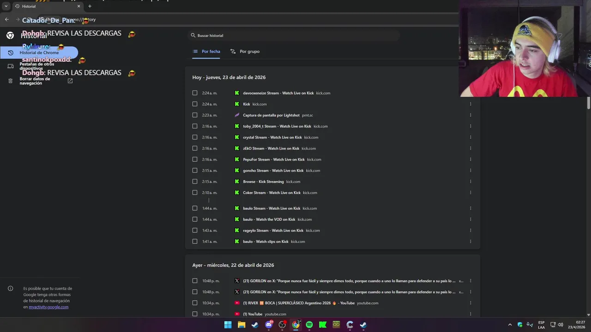Click the Chrome logo beside Historial
Screen dimensions: 591x332
[10, 36]
